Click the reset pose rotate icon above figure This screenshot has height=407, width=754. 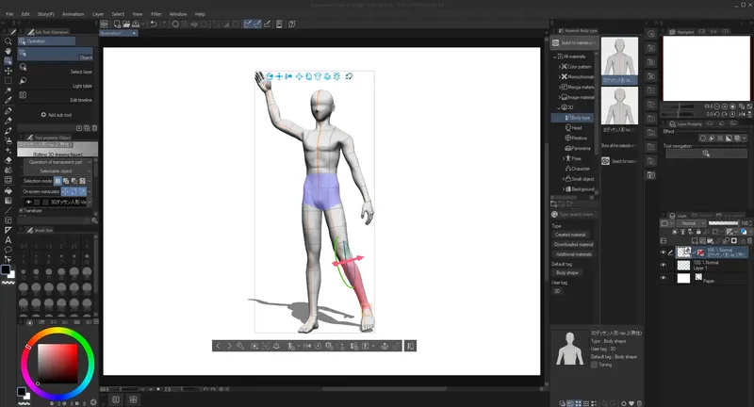coord(349,76)
